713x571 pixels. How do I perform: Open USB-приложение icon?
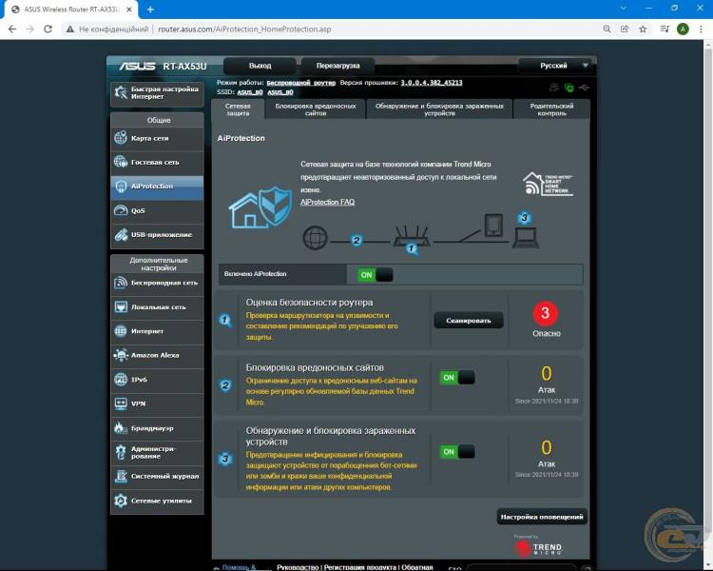[121, 234]
